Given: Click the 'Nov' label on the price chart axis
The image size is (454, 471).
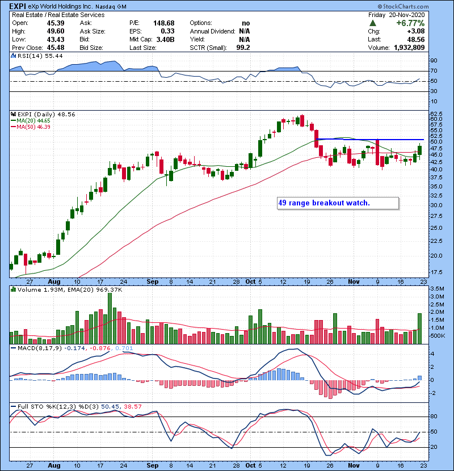Looking at the screenshot, I should [354, 281].
